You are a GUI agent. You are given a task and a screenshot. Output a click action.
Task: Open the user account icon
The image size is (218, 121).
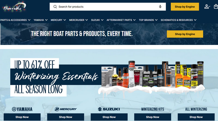tap(207, 7)
